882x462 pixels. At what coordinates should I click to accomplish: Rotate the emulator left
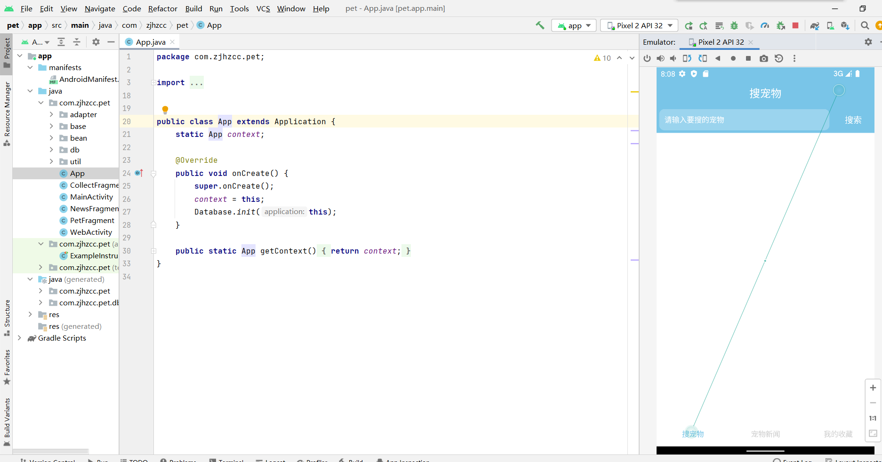[687, 58]
